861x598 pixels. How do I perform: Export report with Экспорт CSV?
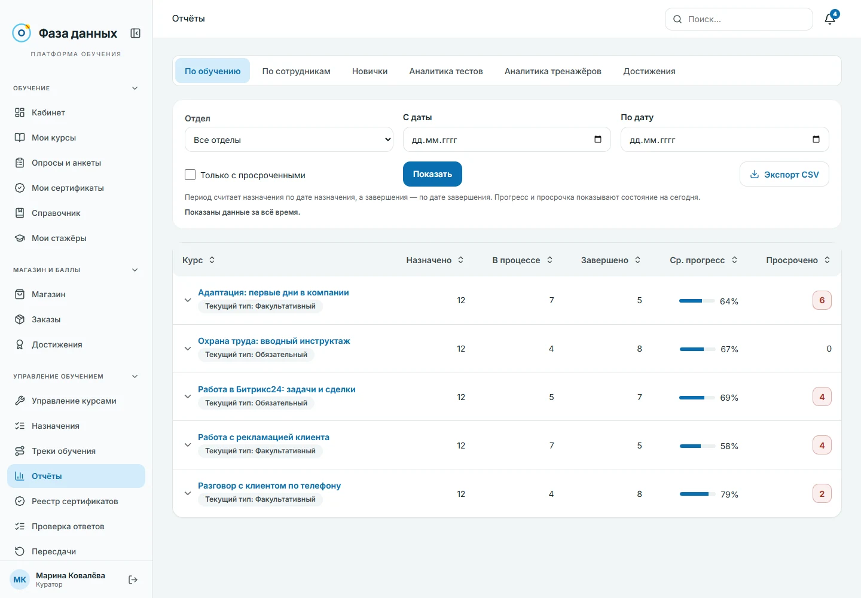tap(784, 174)
